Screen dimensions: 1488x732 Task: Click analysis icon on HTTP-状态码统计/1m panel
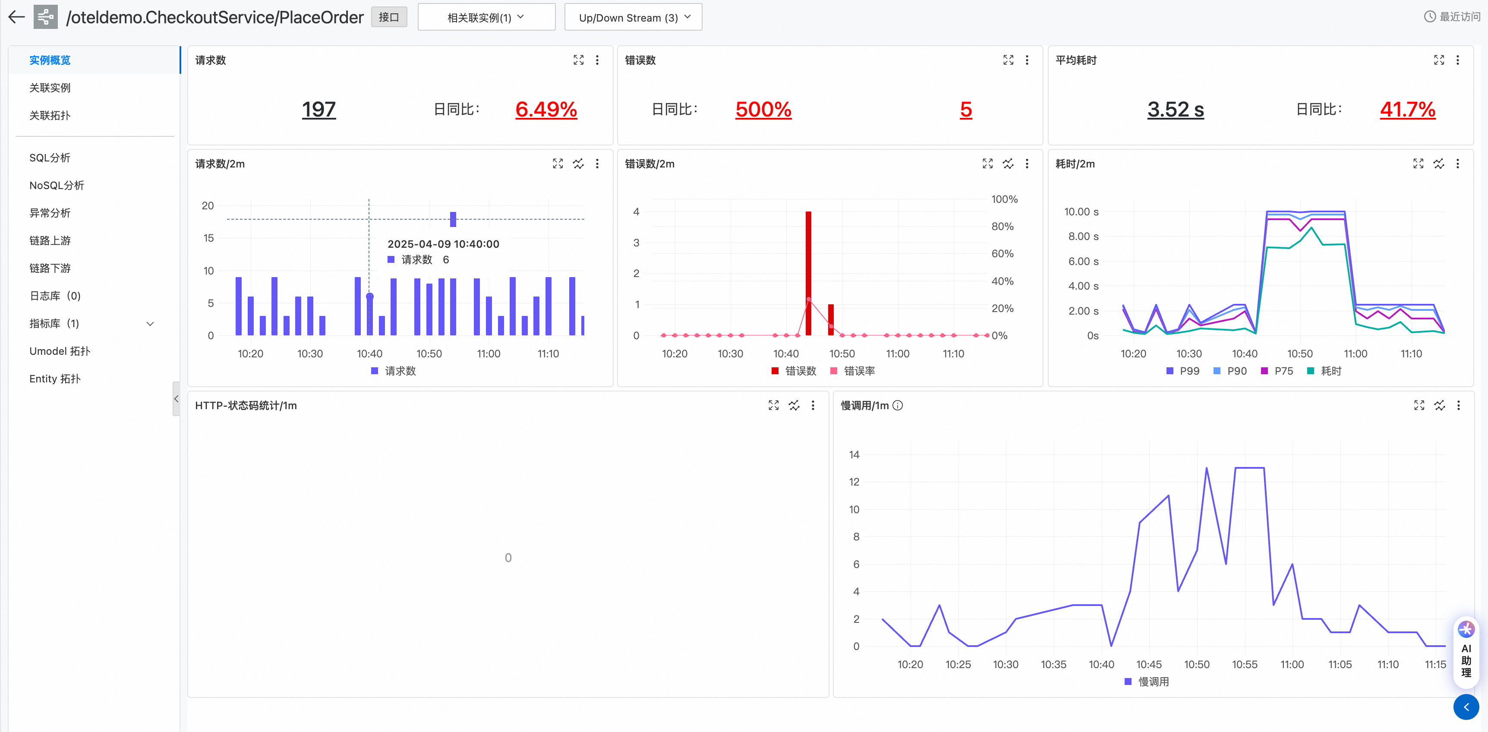coord(794,406)
